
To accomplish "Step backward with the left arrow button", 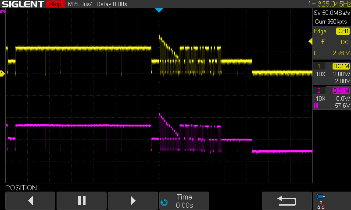I will (30, 201).
